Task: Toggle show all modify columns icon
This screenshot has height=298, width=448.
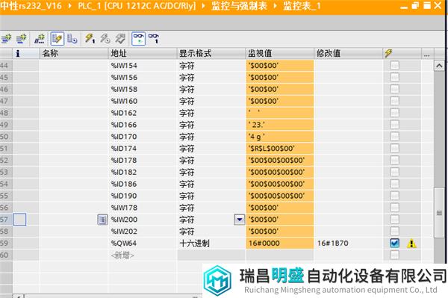Action: (57, 39)
